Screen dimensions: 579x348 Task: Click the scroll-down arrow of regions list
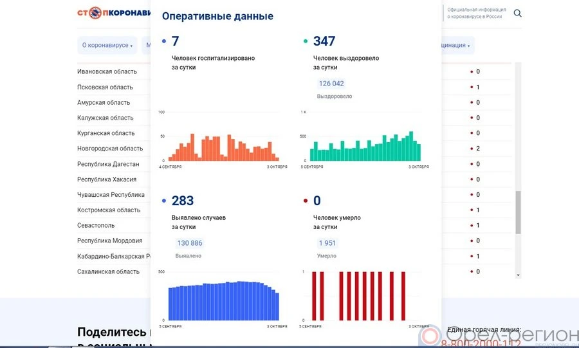pyautogui.click(x=518, y=275)
